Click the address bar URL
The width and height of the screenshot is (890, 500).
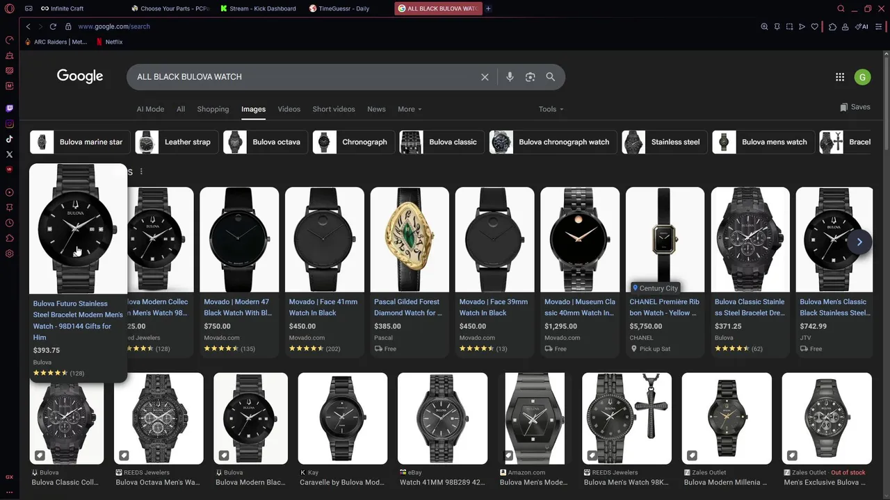pos(114,26)
